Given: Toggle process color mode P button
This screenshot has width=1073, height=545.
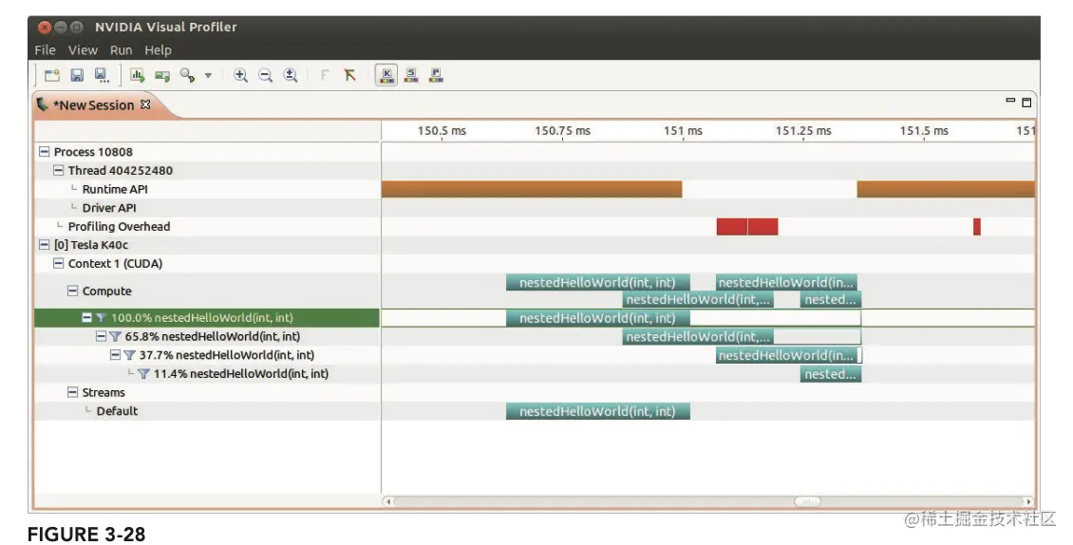Looking at the screenshot, I should coord(436,75).
